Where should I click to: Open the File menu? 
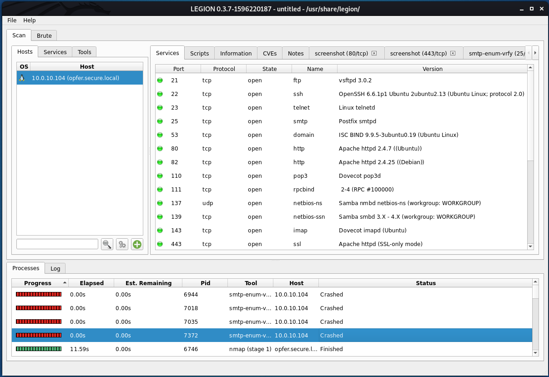pos(12,20)
